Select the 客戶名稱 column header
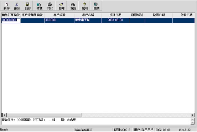The width and height of the screenshot is (197, 132). click(88, 15)
